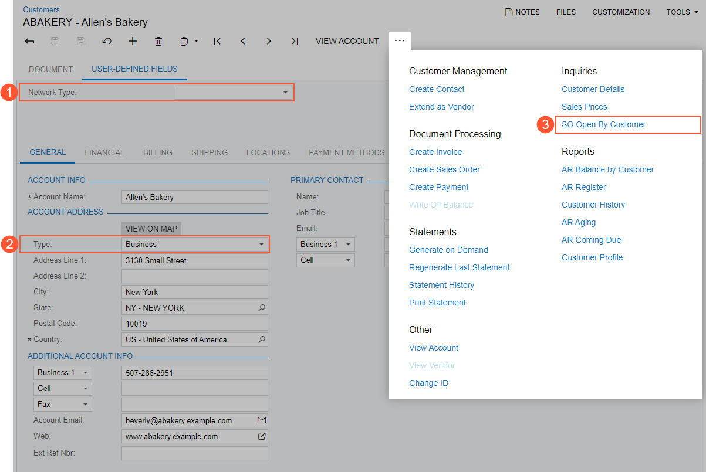Open the bakery website using the external link icon
The height and width of the screenshot is (472, 706).
(x=262, y=436)
